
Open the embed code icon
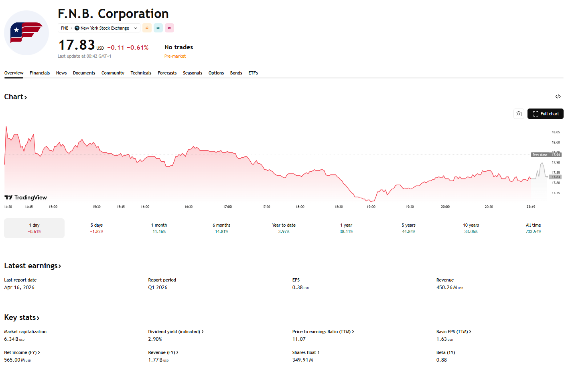click(558, 97)
